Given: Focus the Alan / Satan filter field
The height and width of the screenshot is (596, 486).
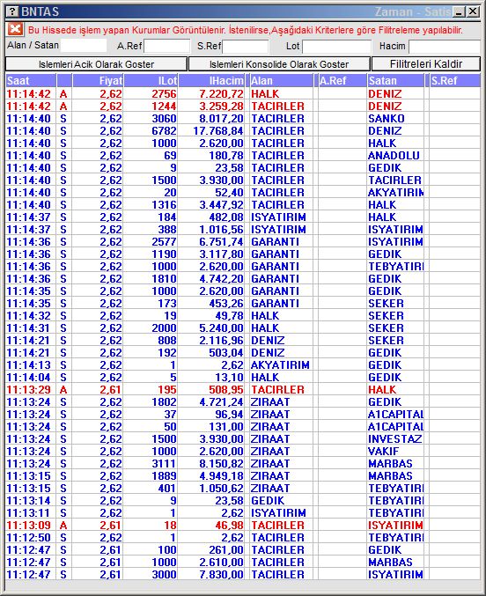Looking at the screenshot, I should click(84, 46).
